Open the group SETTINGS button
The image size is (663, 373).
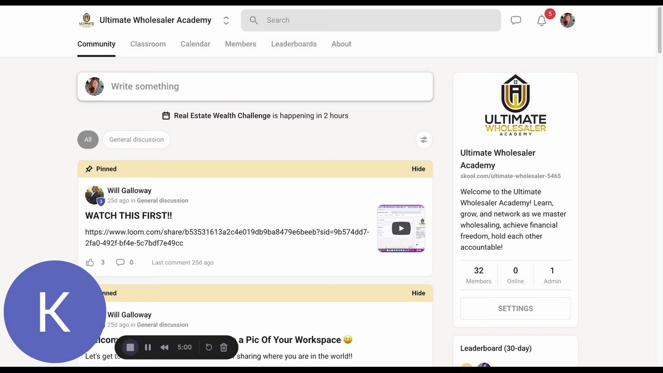[x=515, y=308]
